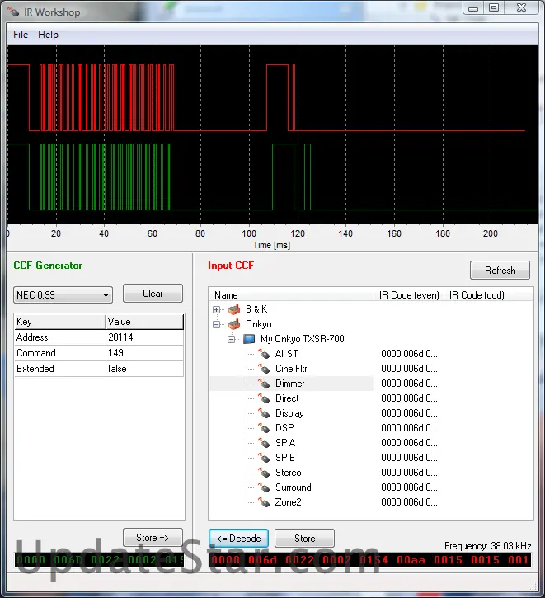Click the My Onkyo TXSR-700 device icon
545x598 pixels.
250,339
